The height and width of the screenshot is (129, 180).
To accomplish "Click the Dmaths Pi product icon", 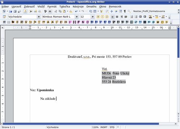I will click(44, 22).
